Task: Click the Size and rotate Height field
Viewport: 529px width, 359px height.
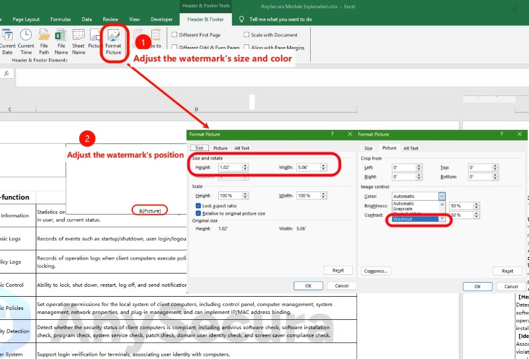Action: coord(230,168)
